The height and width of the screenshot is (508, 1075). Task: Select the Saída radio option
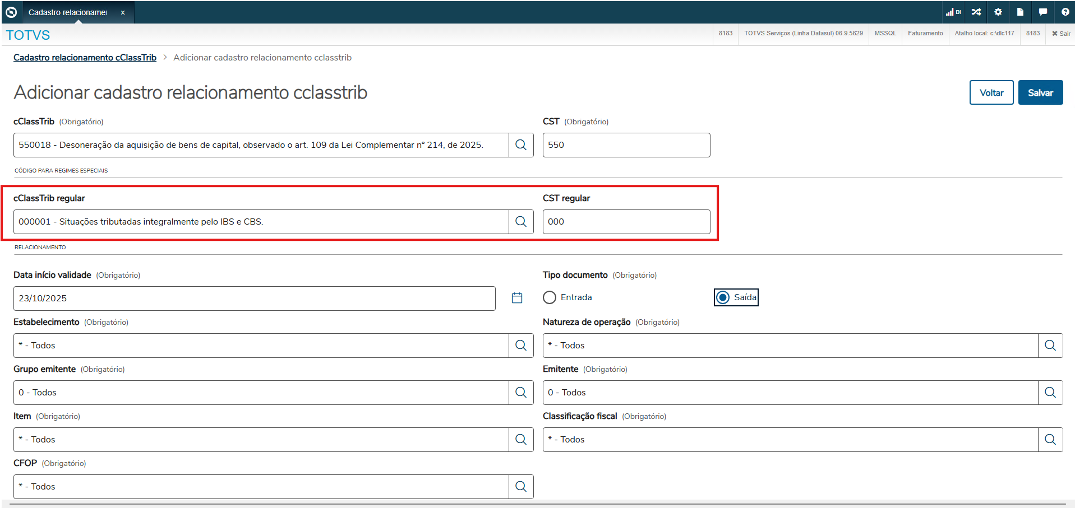pos(723,297)
